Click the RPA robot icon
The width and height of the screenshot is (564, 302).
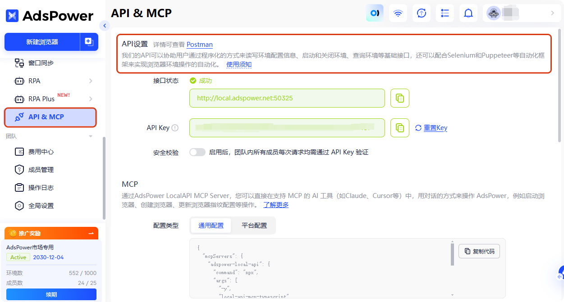19,81
